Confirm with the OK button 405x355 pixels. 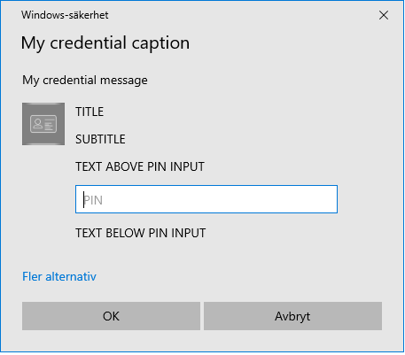(x=111, y=316)
